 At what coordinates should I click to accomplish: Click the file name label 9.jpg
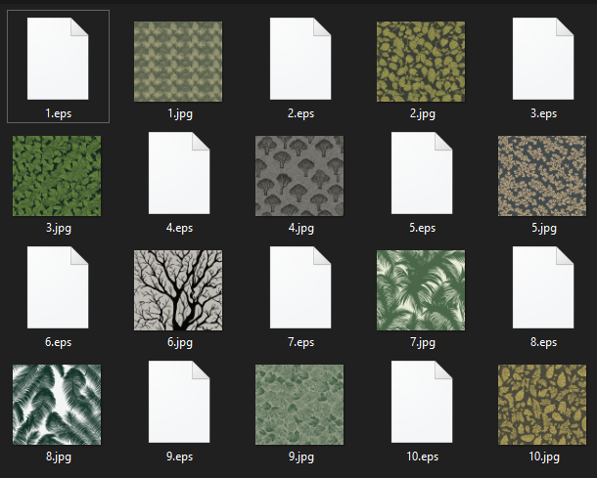[x=300, y=456]
